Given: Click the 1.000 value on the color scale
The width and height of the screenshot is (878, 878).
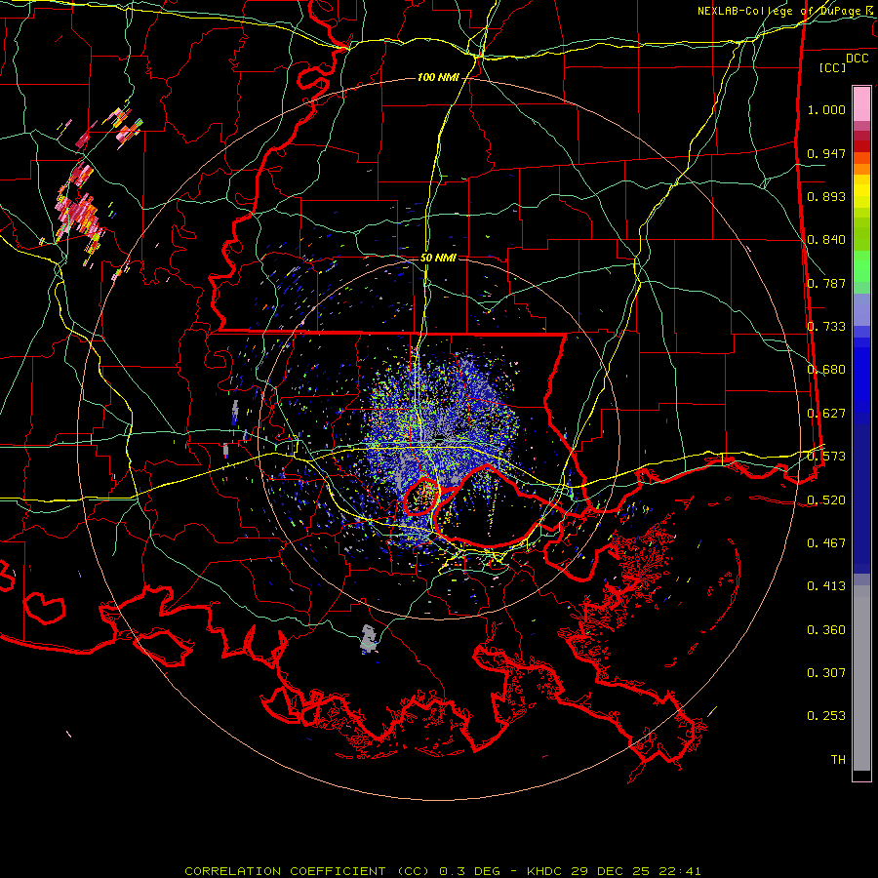Looking at the screenshot, I should 826,109.
